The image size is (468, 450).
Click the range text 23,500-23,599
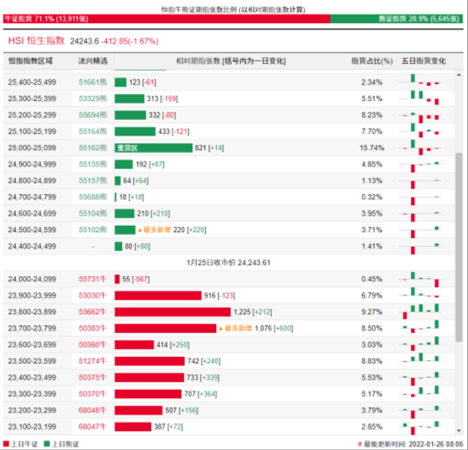[32, 361]
